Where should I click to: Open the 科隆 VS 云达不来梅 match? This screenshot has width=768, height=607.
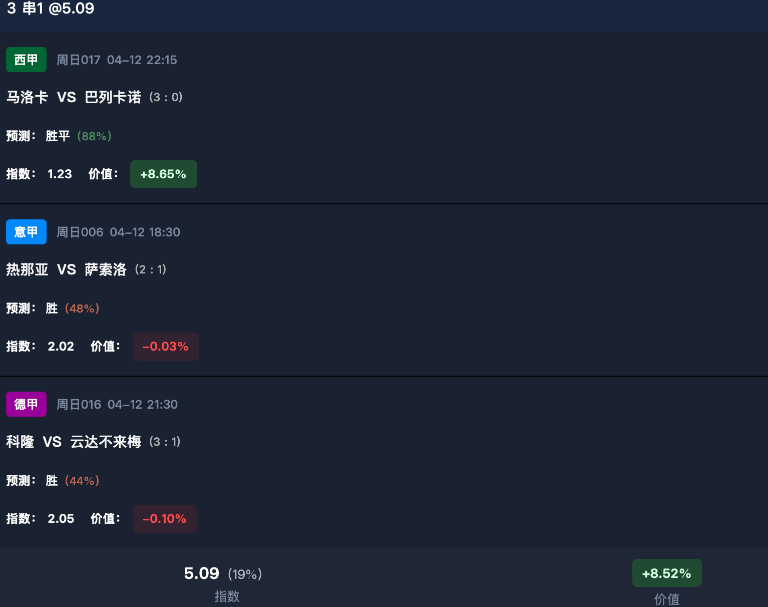pos(74,442)
